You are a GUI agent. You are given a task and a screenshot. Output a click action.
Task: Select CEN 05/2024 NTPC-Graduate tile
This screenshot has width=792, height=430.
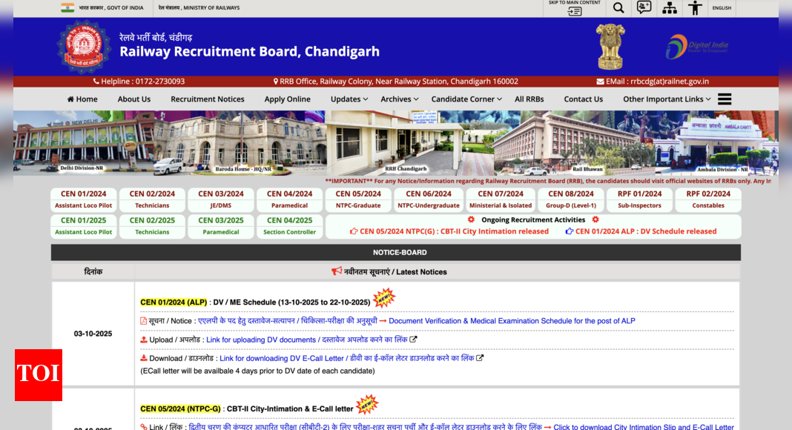358,199
